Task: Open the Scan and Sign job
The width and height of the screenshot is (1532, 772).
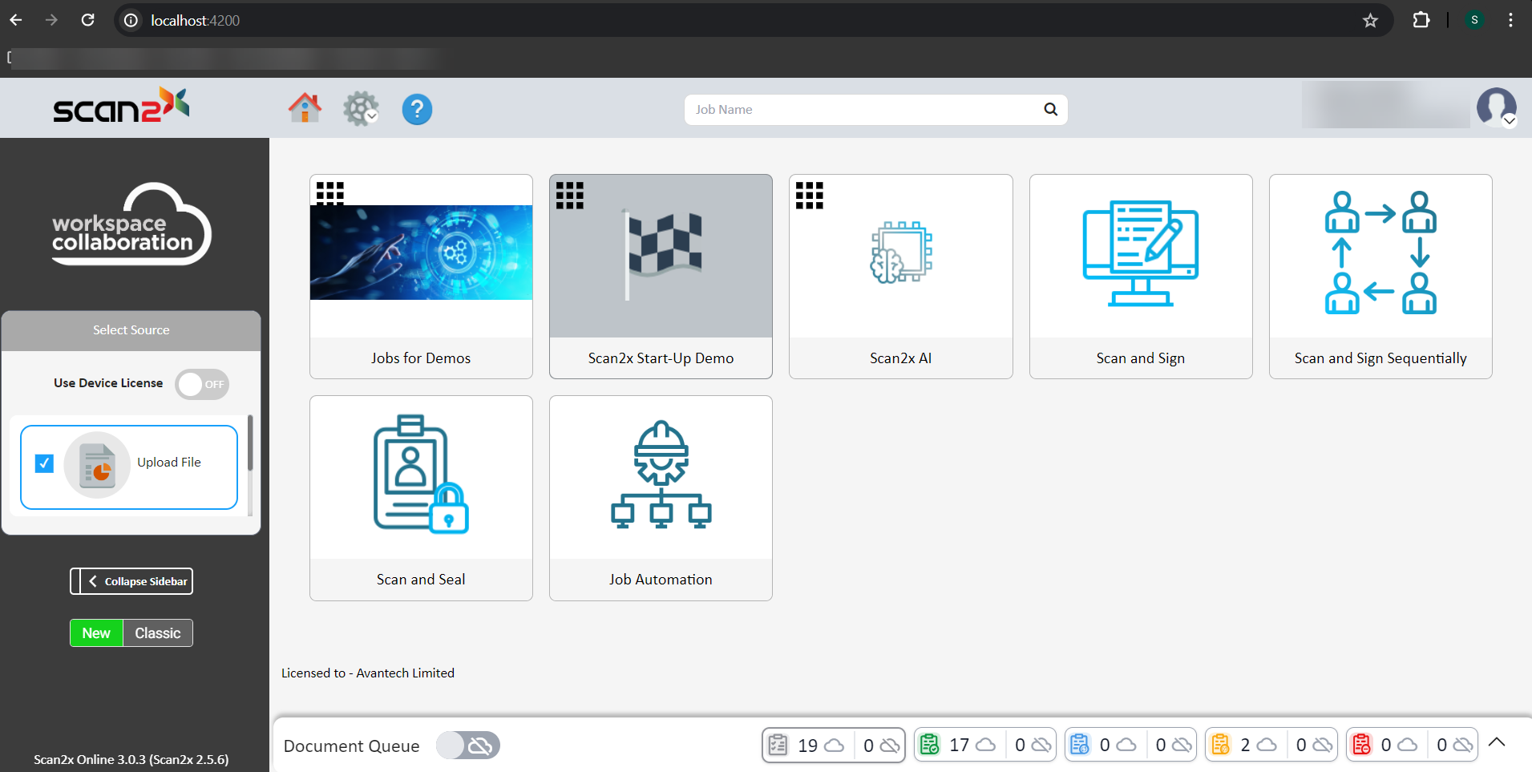Action: (1140, 276)
